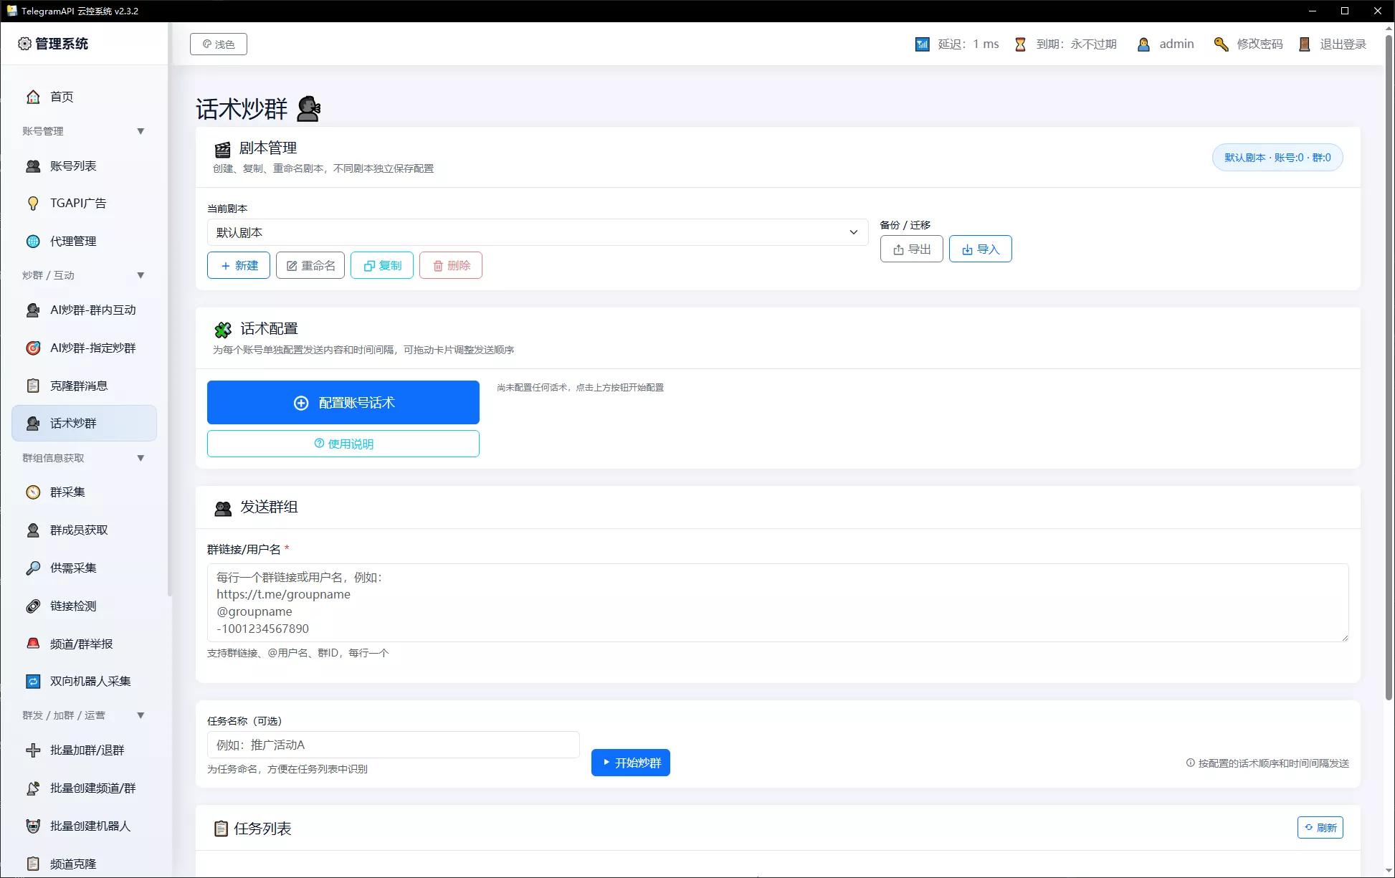The height and width of the screenshot is (878, 1395).
Task: Open 账号列表 account list icon
Action: coord(33,166)
